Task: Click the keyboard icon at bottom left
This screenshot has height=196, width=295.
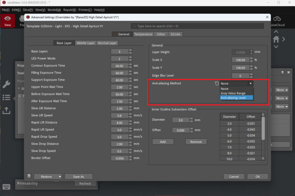Action: pyautogui.click(x=7, y=187)
